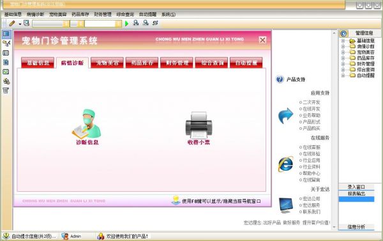Open the 系统(S) menu
Viewport: 383px width, 241px height.
pyautogui.click(x=169, y=15)
